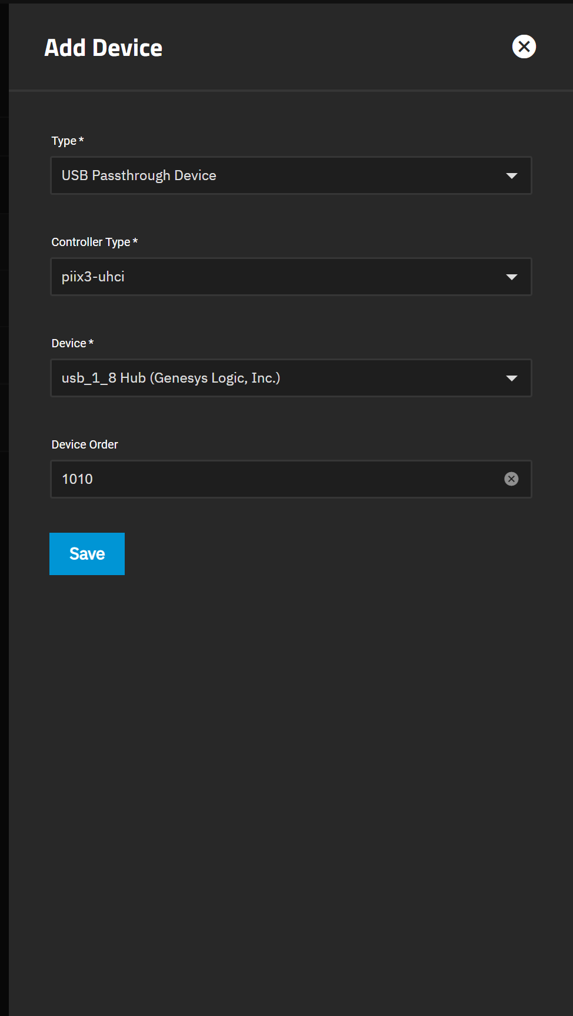Click the Device dropdown arrow
This screenshot has width=573, height=1016.
512,378
